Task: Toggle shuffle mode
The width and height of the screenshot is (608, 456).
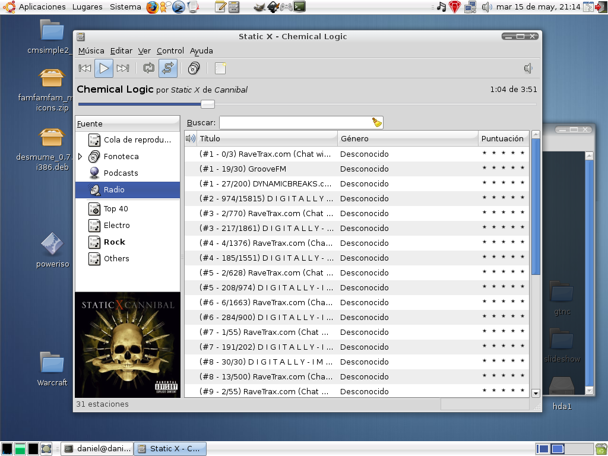Action: point(168,69)
